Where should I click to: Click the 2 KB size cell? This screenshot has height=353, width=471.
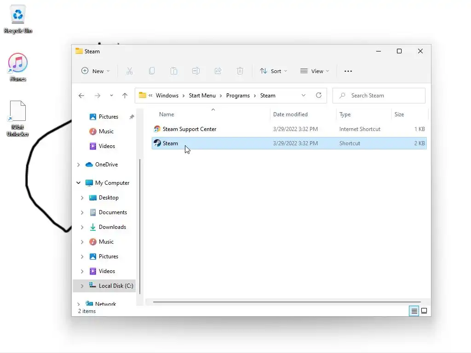(419, 143)
